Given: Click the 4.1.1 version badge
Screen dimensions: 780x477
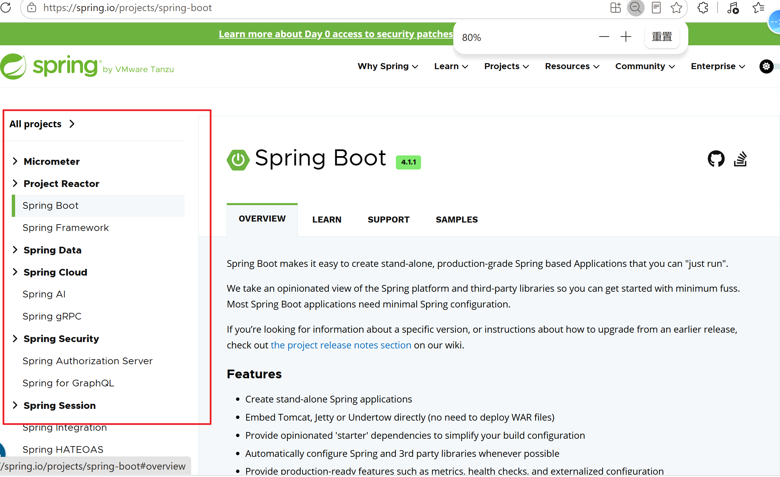Looking at the screenshot, I should (408, 162).
